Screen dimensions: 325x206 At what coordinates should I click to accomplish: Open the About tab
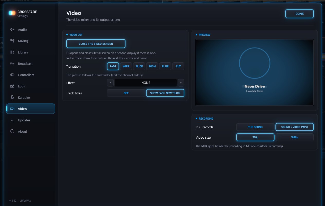pos(31,131)
